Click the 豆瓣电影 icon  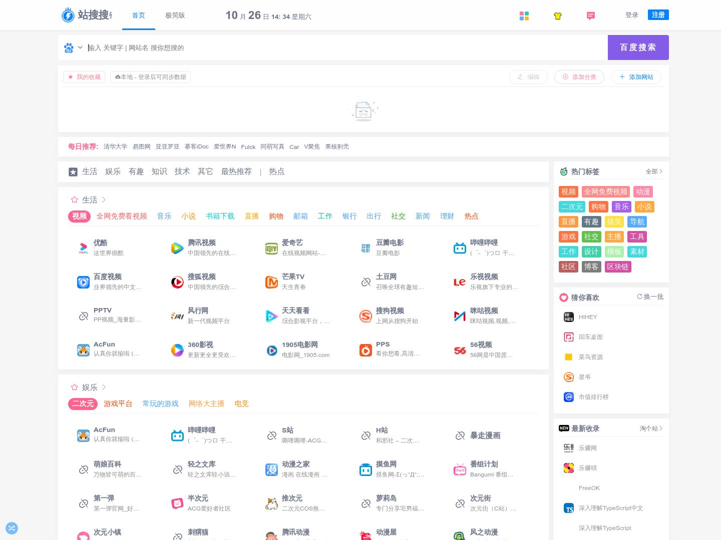pyautogui.click(x=366, y=248)
